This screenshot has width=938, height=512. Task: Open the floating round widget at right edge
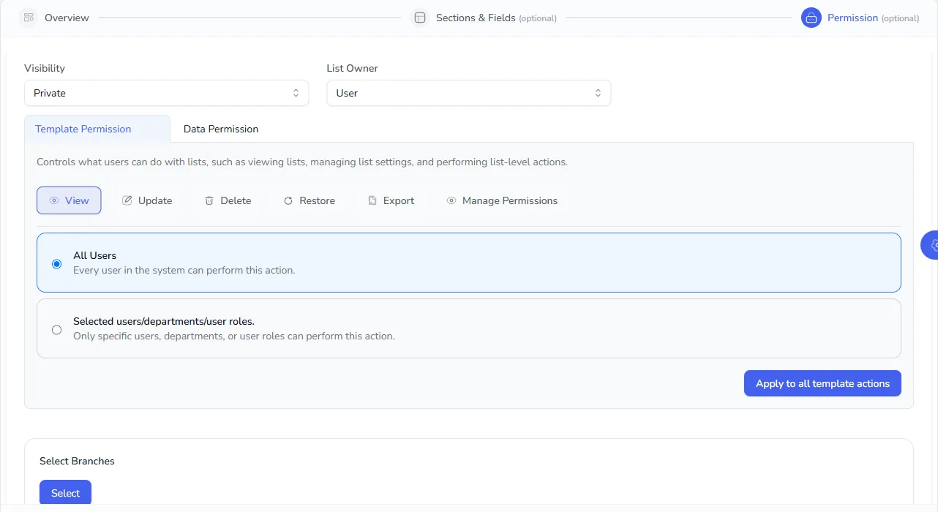click(x=929, y=245)
